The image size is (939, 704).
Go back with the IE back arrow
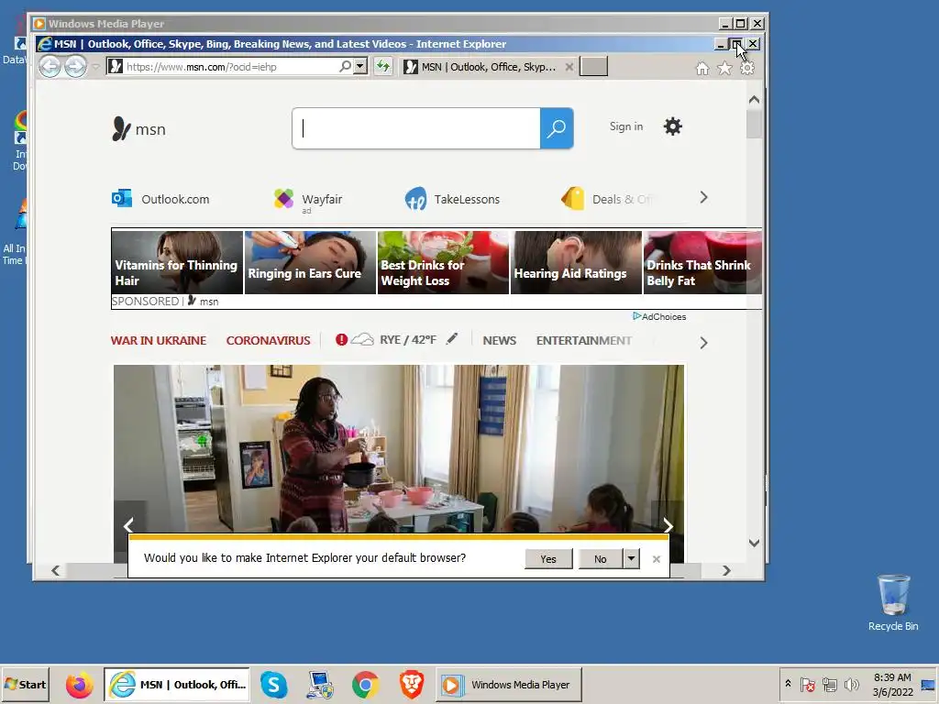[x=50, y=66]
